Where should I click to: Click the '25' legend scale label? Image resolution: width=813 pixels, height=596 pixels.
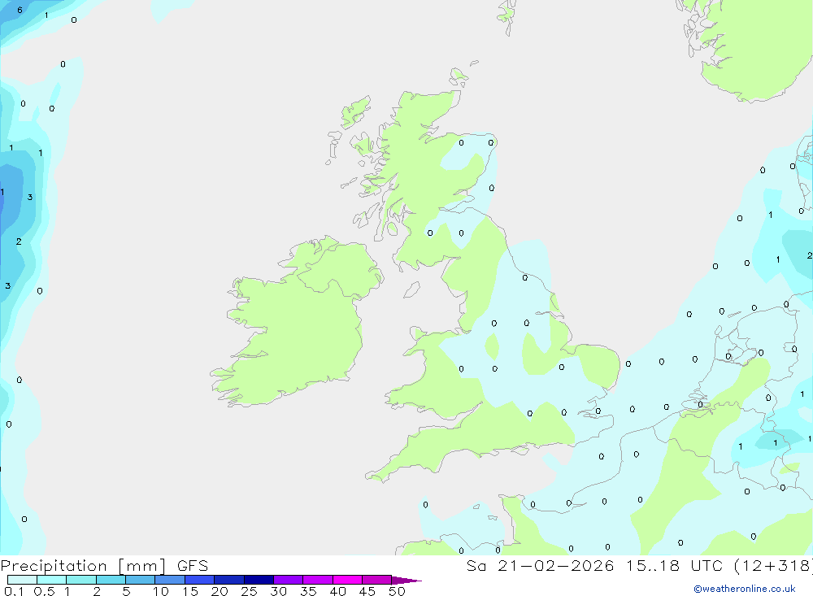click(x=249, y=591)
